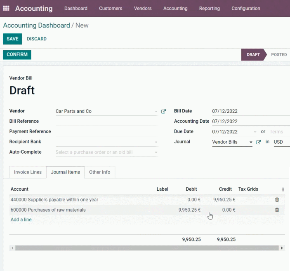This screenshot has width=290, height=271.
Task: Expand the Recipient Bank dropdown
Action: coord(156,142)
